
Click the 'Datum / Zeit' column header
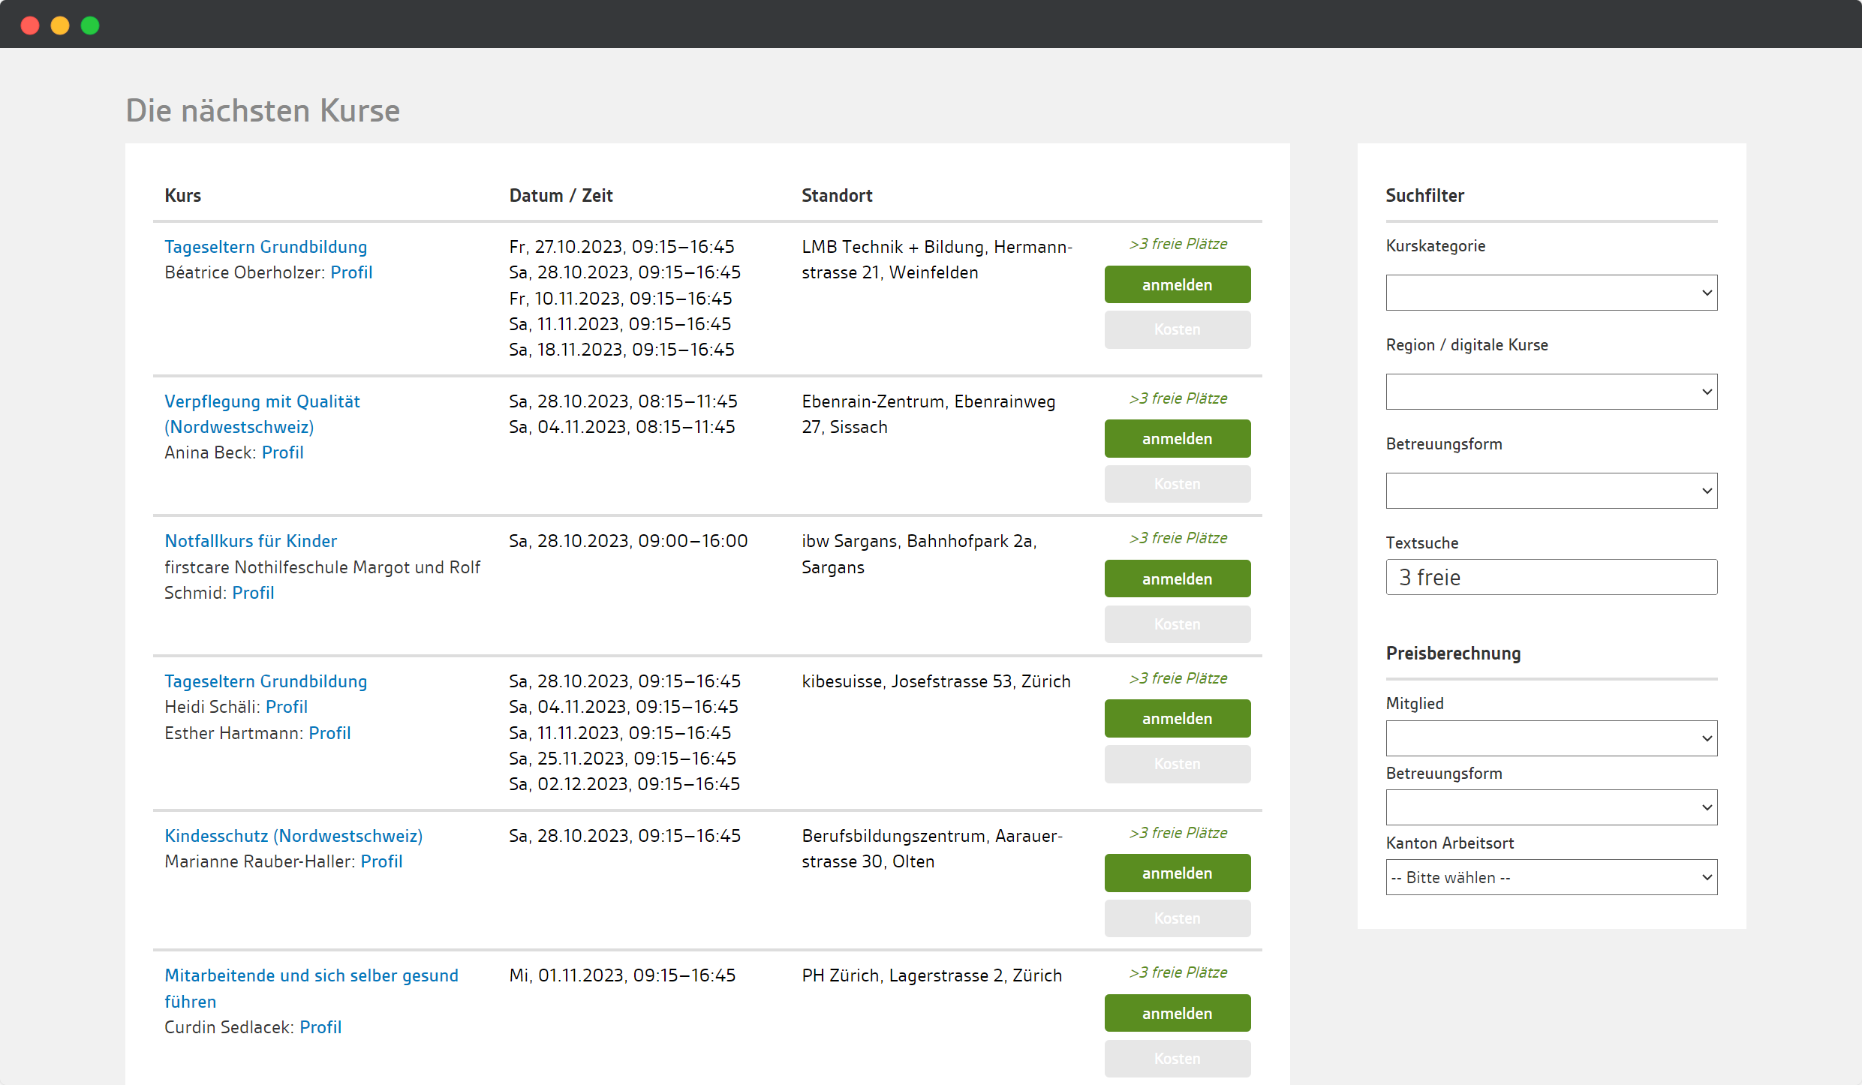click(x=561, y=196)
